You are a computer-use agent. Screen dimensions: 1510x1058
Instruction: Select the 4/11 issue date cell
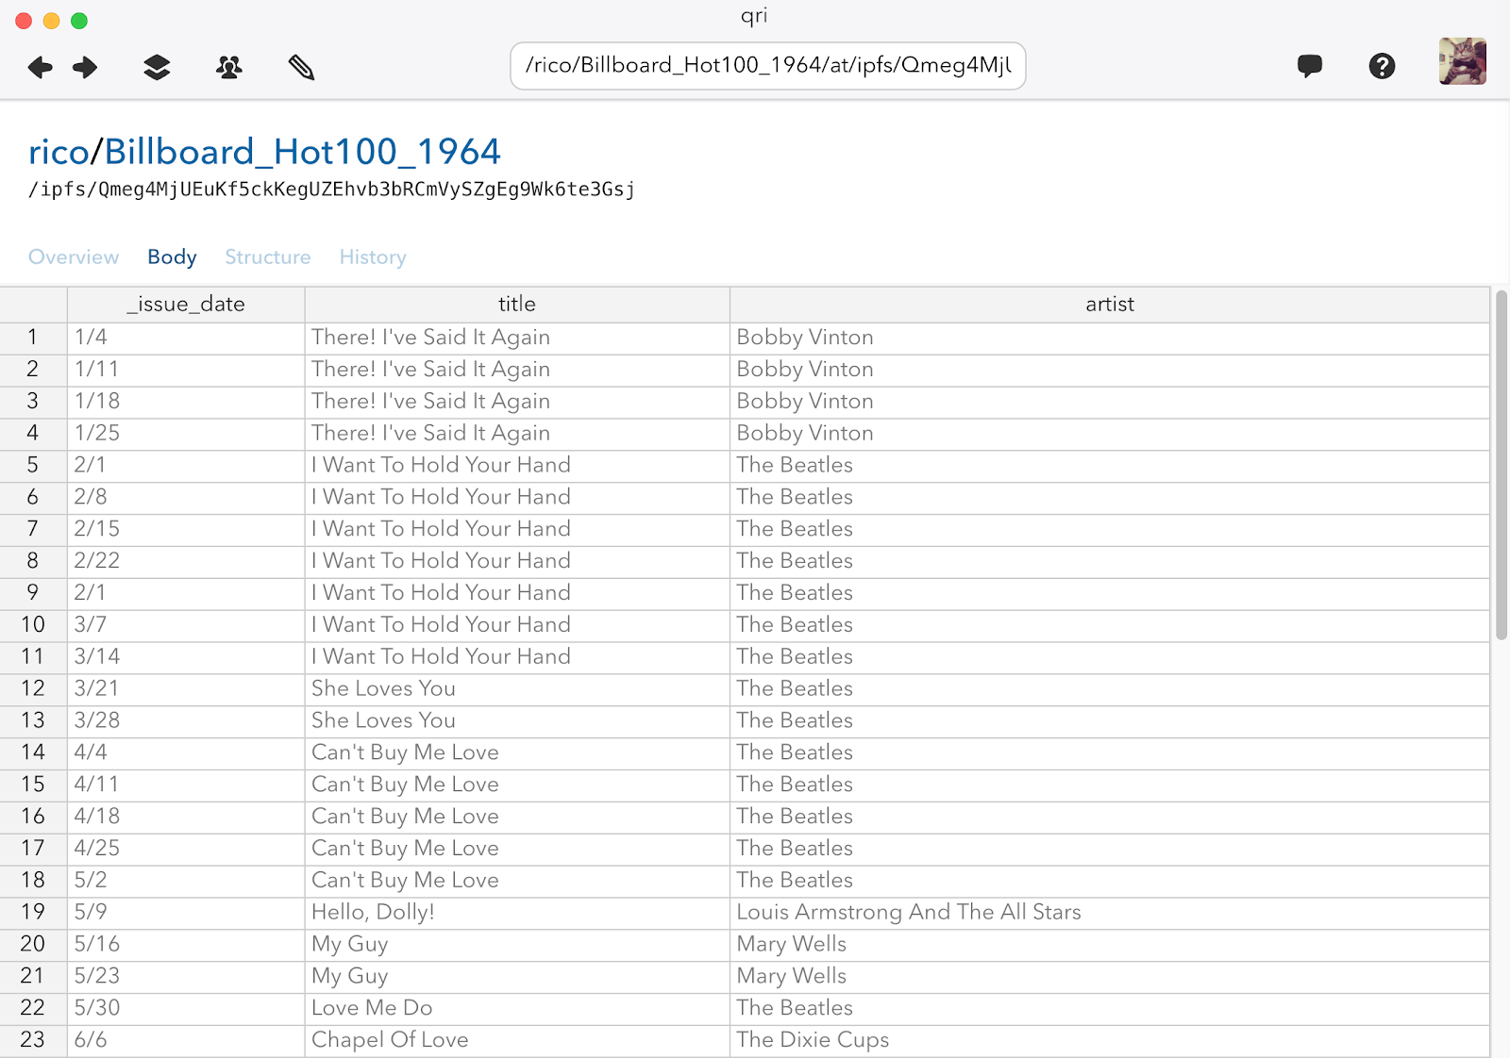(186, 785)
